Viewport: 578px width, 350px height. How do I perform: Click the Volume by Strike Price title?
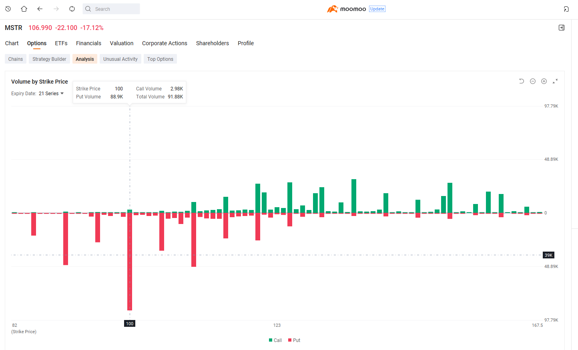click(40, 81)
